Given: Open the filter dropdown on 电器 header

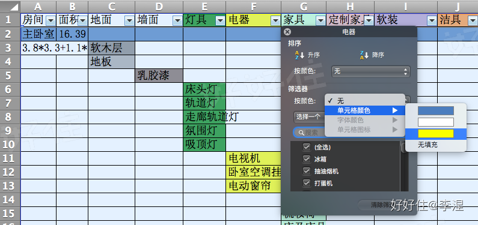Looking at the screenshot, I should click(x=275, y=20).
